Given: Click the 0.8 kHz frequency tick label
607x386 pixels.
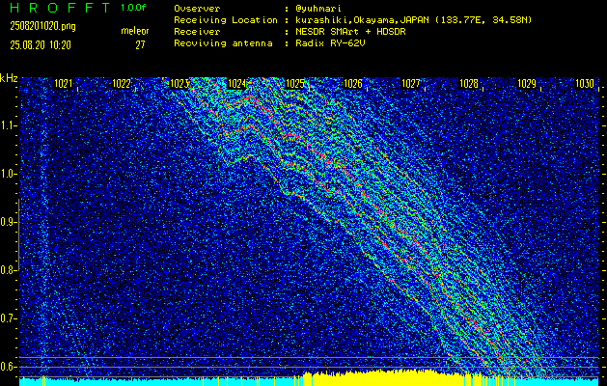Looking at the screenshot, I should pyautogui.click(x=8, y=270).
